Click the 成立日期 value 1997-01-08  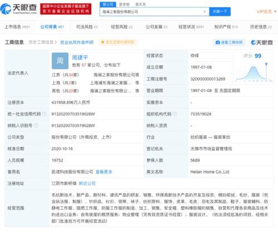tap(201, 67)
